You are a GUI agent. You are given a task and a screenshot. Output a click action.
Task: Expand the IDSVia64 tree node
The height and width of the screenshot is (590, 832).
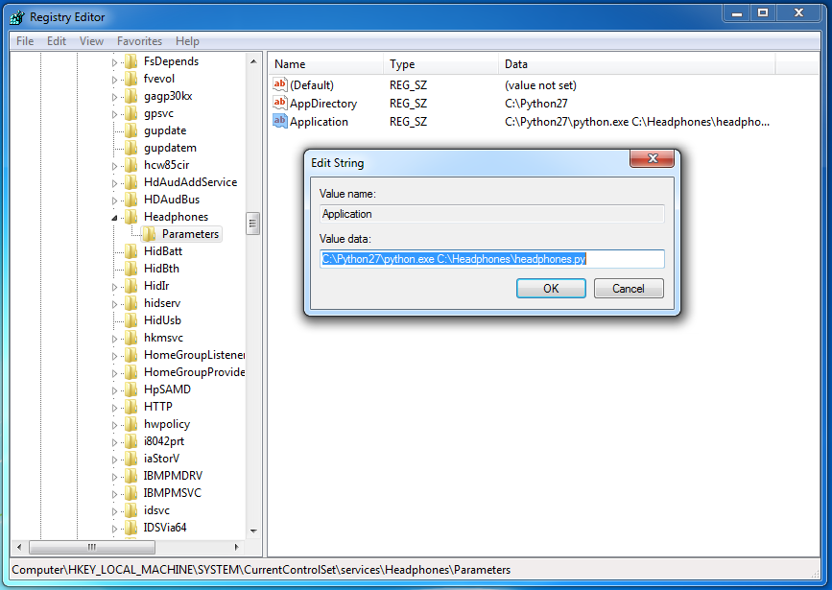(x=114, y=529)
